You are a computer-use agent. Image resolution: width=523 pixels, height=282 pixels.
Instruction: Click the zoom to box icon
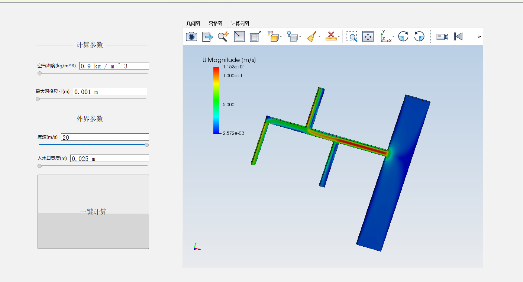352,36
